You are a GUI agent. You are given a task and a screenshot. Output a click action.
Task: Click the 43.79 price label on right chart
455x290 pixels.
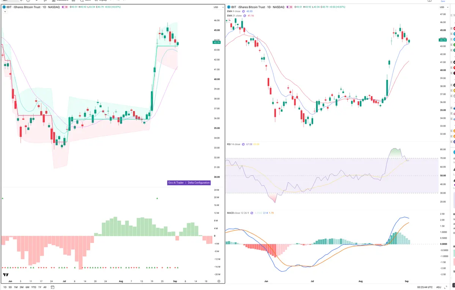click(x=442, y=40)
